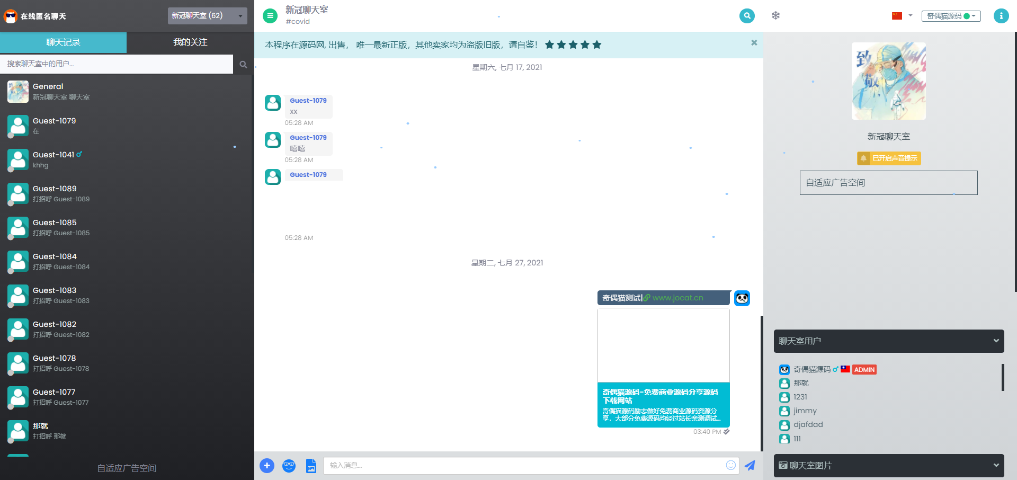Click the Guest-1079 avatar next to message 'xx'
The height and width of the screenshot is (480, 1017).
(273, 103)
